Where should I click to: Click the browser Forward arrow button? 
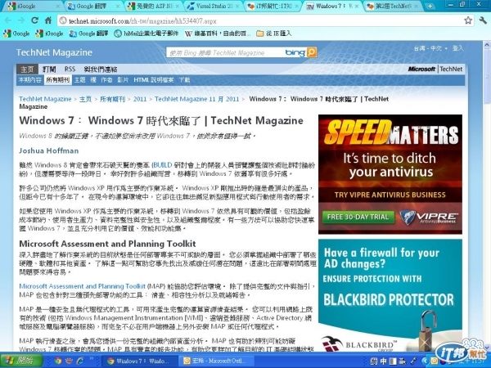pyautogui.click(x=21, y=20)
